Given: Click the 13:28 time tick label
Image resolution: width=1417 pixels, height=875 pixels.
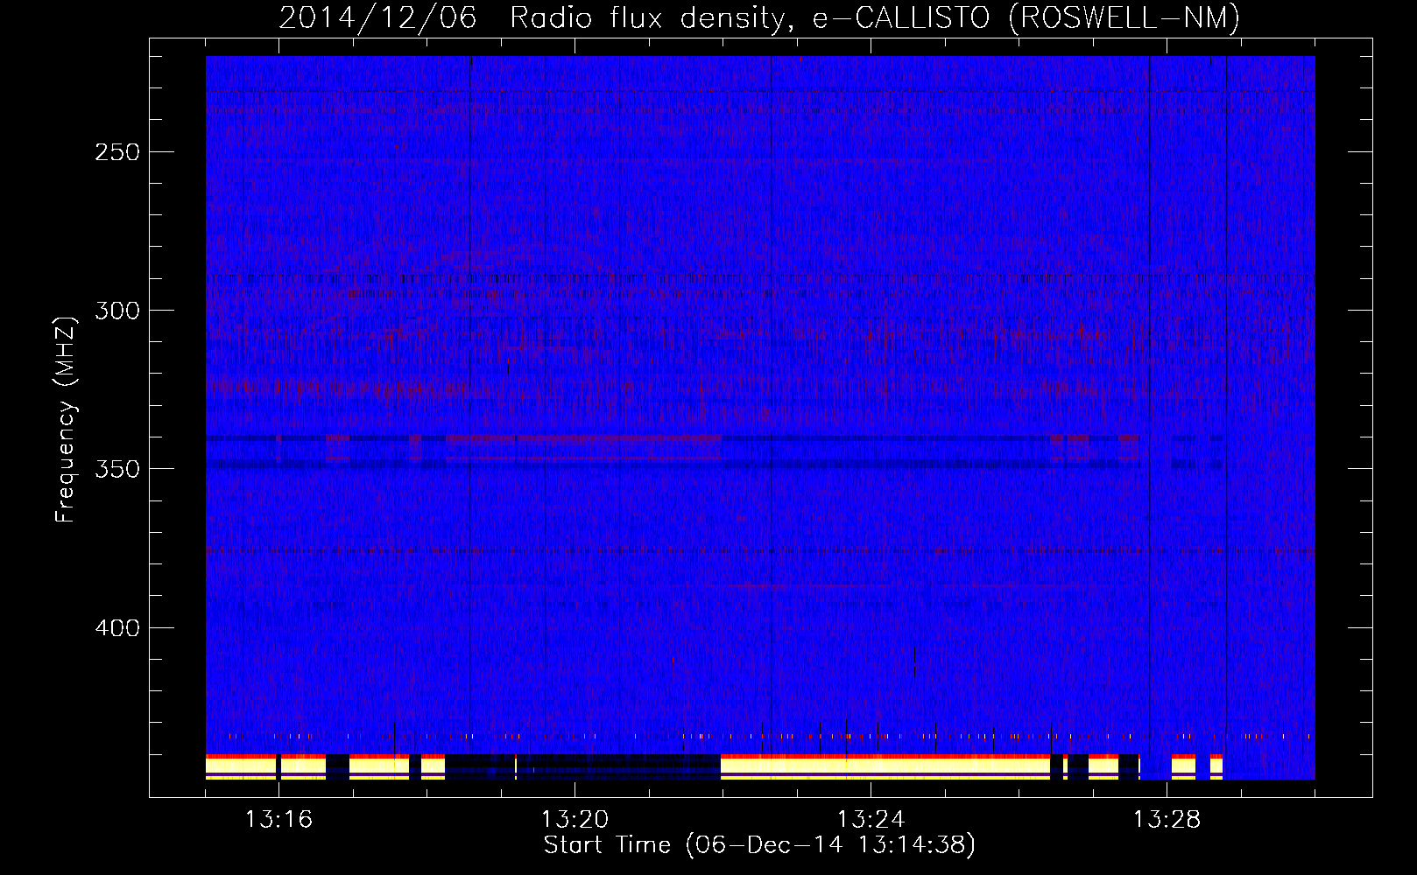Looking at the screenshot, I should coord(1167,820).
